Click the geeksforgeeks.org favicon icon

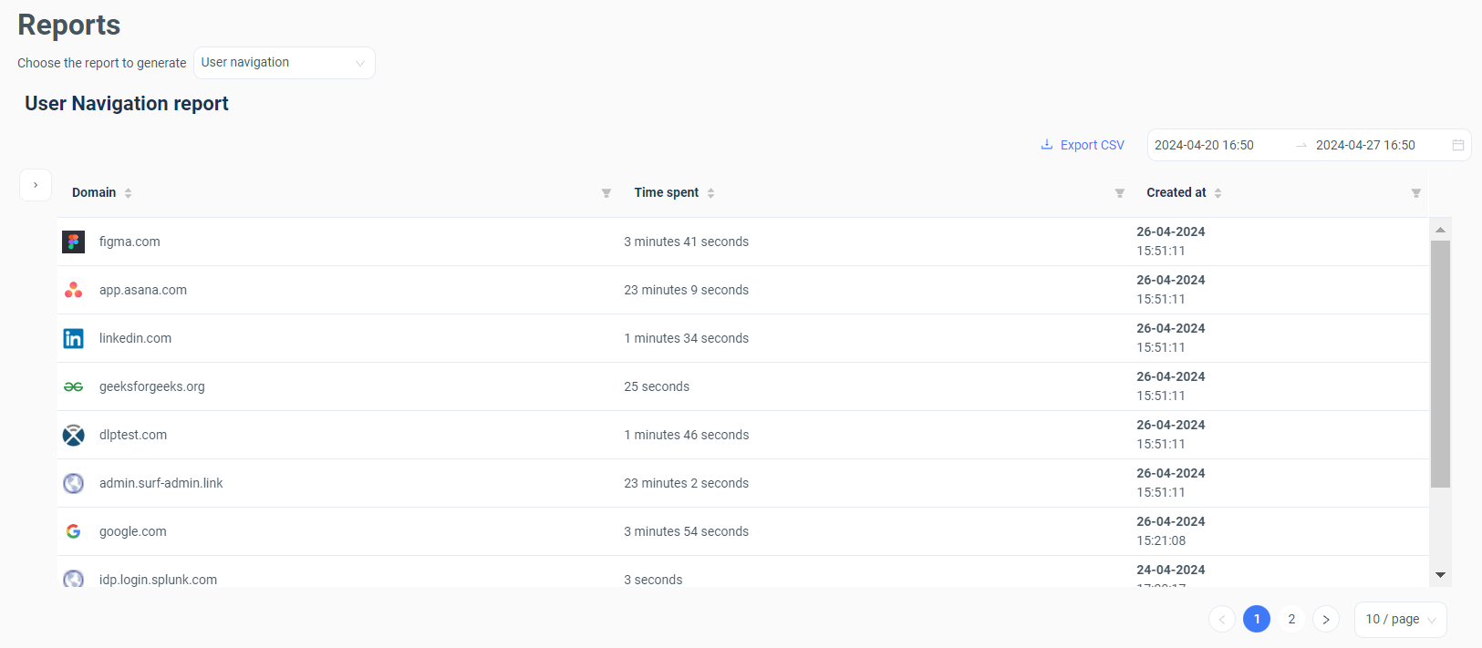coord(74,386)
